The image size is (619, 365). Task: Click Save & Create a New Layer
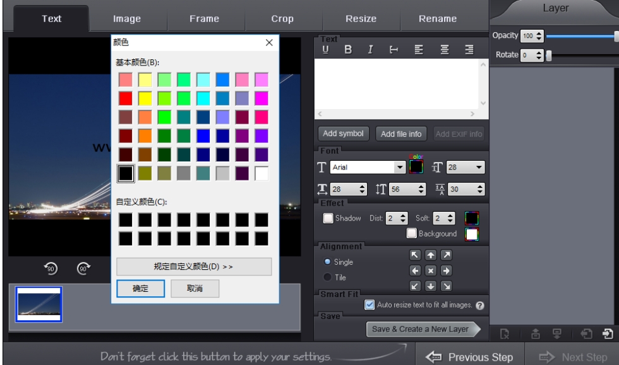[420, 329]
